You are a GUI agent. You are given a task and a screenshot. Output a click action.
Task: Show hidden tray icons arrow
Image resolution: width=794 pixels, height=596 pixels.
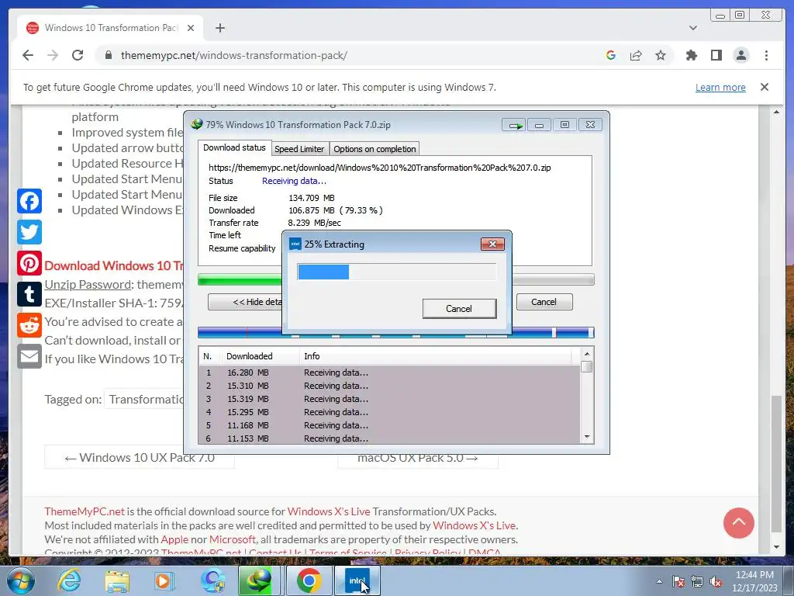point(659,581)
